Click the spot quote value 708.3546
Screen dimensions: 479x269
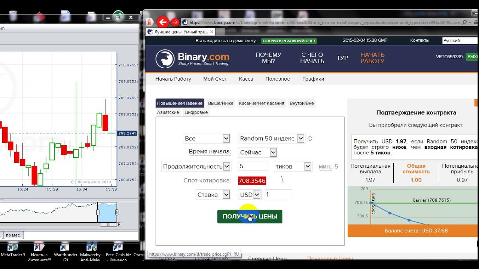pos(252,181)
